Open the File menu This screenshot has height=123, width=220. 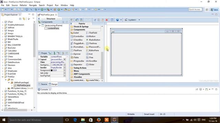point(2,5)
